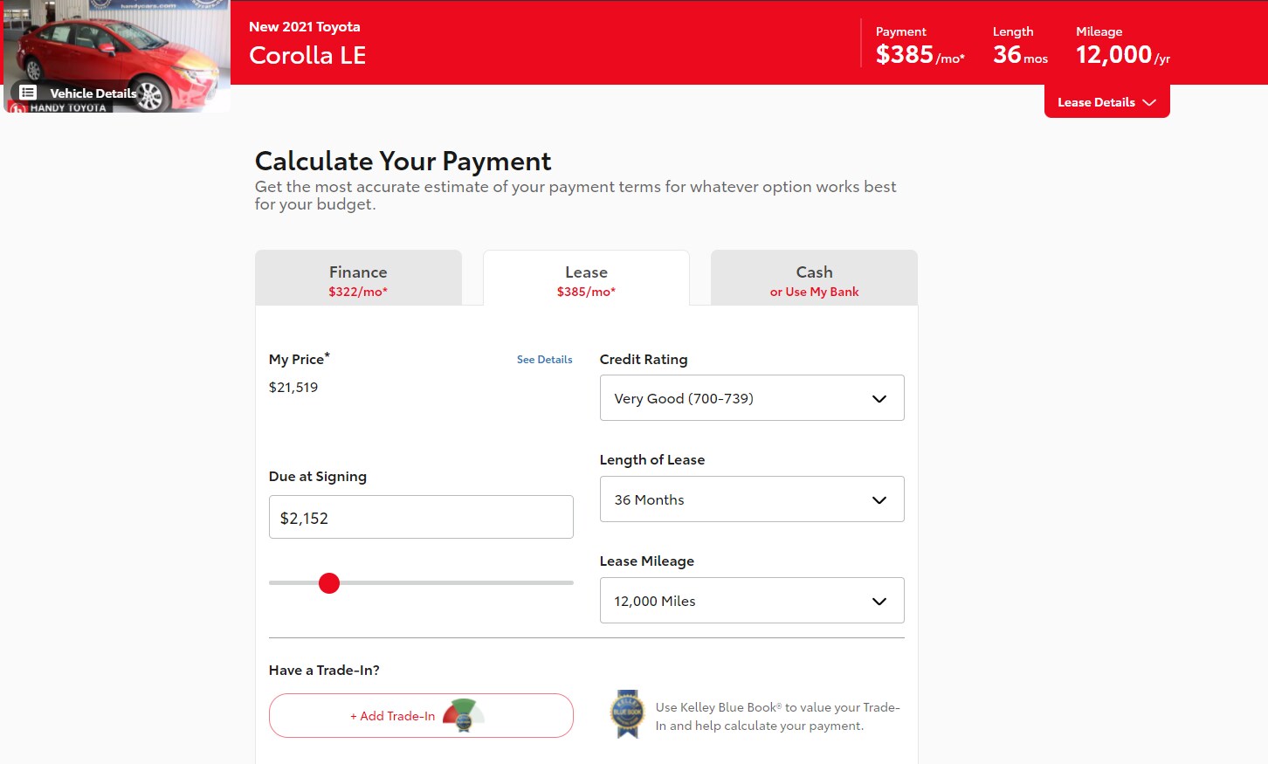Viewport: 1268px width, 764px height.
Task: Open the See Details price link
Action: pos(544,360)
